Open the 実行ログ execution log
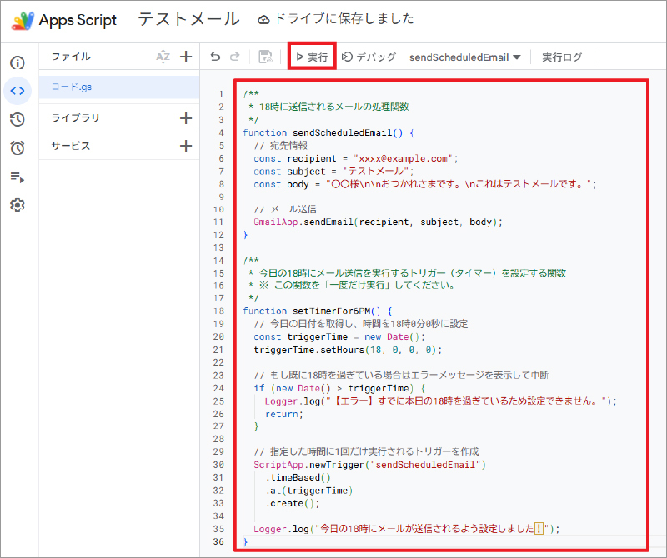Image resolution: width=667 pixels, height=558 pixels. [561, 57]
